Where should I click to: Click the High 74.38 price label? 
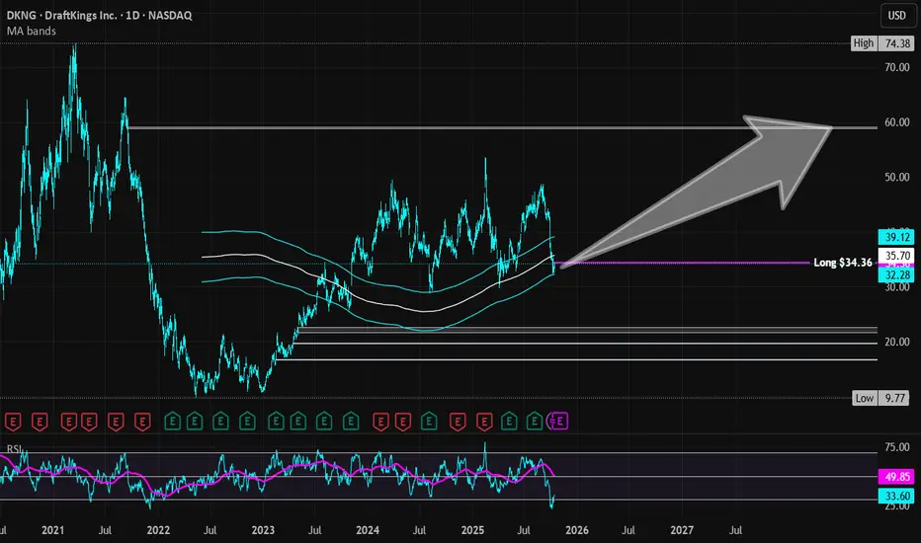881,43
